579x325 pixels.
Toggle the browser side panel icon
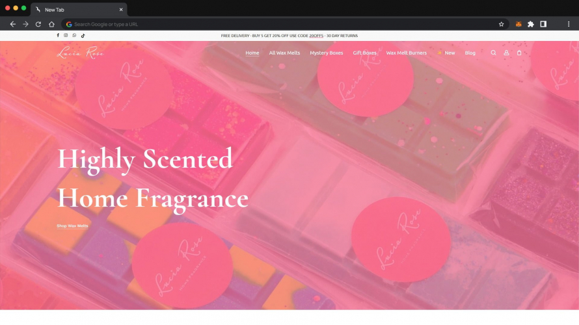543,24
